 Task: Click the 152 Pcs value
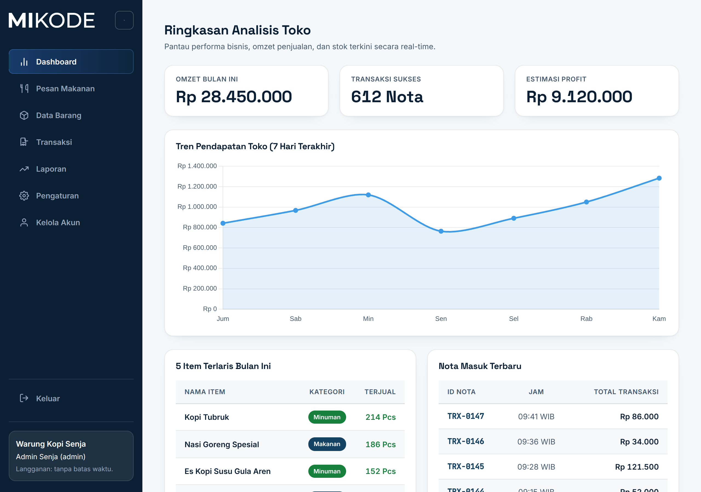coord(381,471)
